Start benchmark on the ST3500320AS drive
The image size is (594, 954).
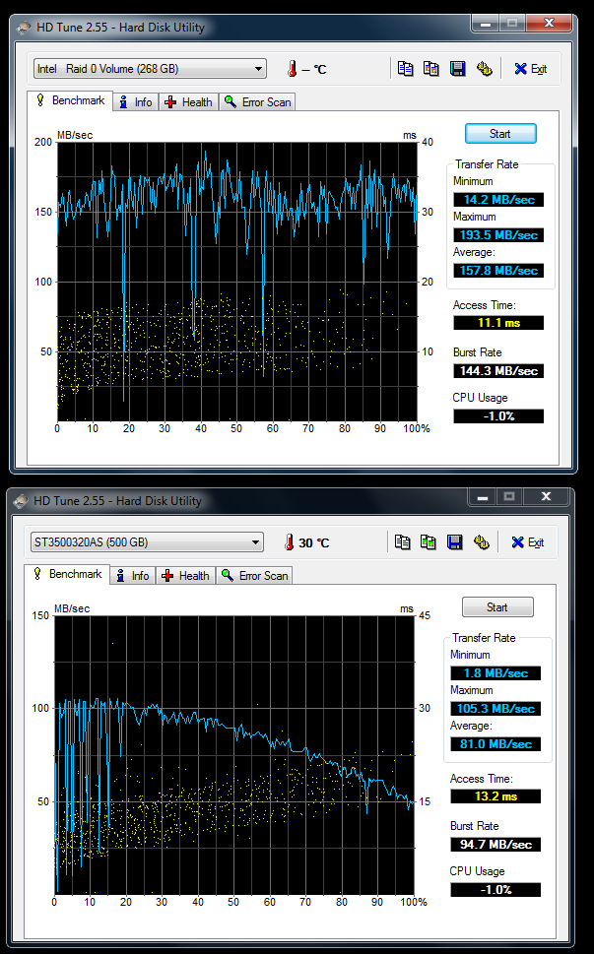(497, 607)
